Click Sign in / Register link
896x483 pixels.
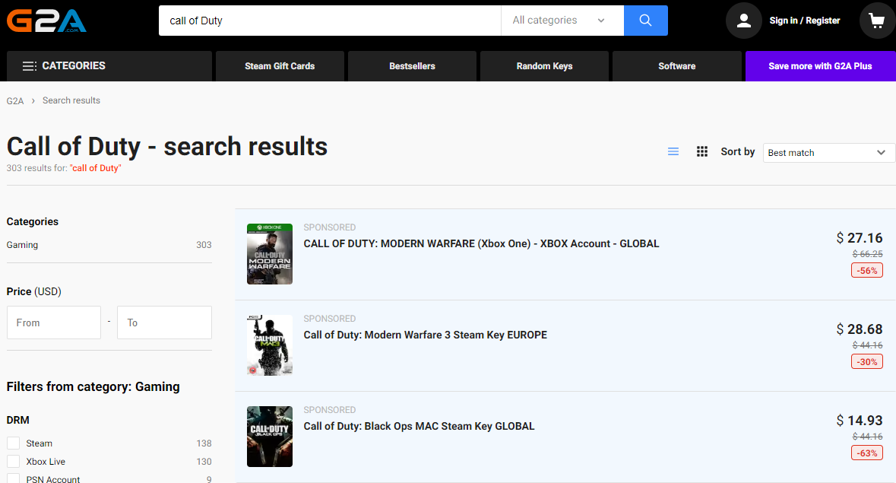pos(804,21)
